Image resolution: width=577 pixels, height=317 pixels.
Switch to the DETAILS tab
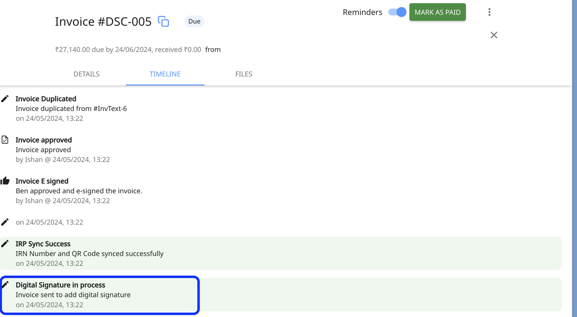86,74
